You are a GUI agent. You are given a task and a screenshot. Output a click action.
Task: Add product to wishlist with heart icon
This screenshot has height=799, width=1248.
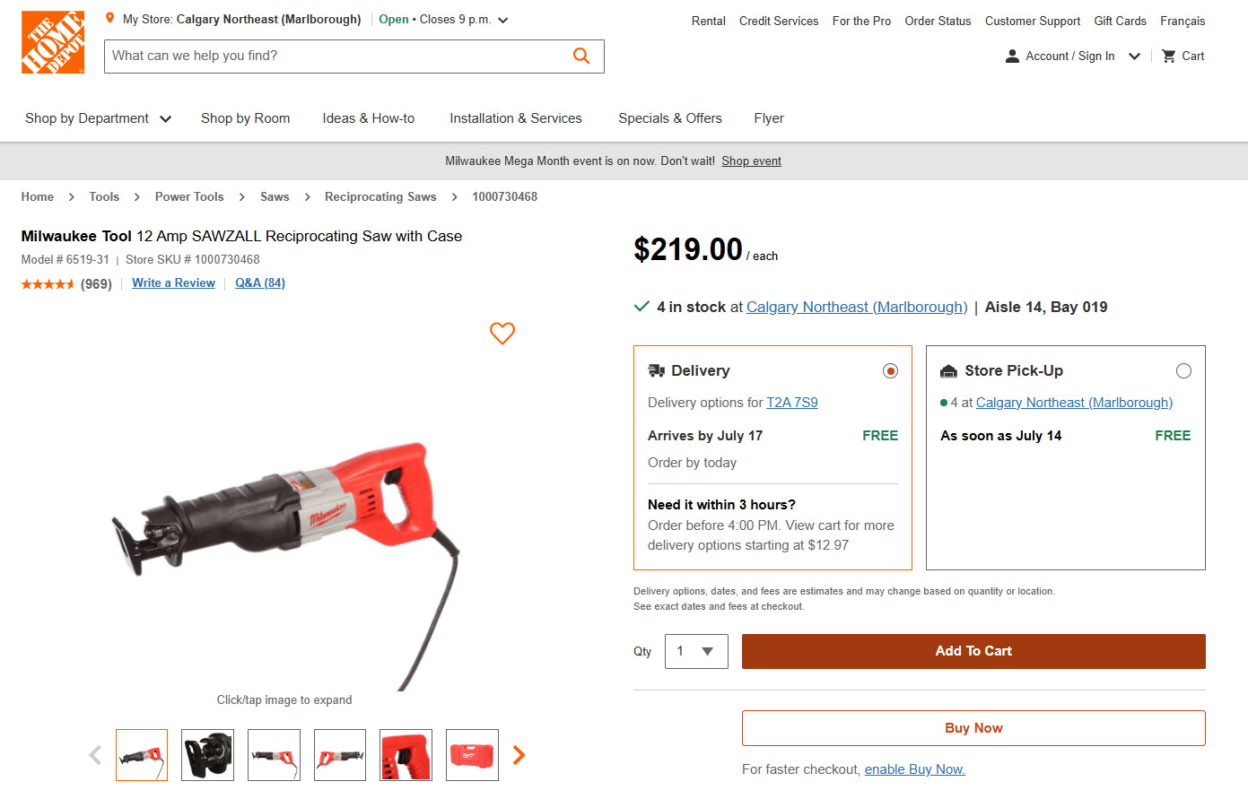coord(502,334)
